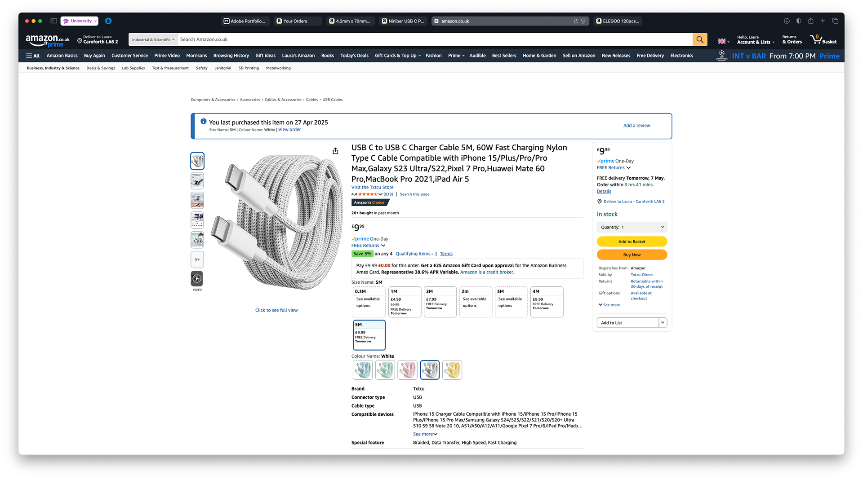Click the blue extension icon beside University
The image size is (863, 479).
click(108, 21)
